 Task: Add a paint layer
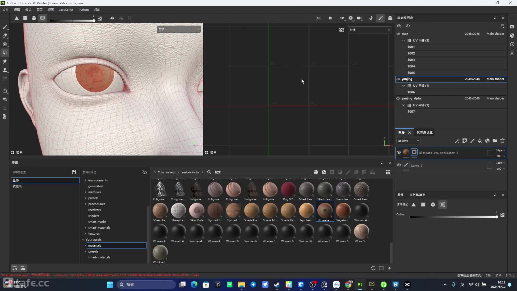(472, 141)
